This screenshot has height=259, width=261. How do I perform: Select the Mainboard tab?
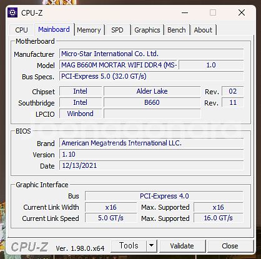[54, 29]
